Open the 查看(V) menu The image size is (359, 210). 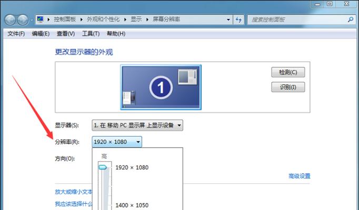(66, 34)
